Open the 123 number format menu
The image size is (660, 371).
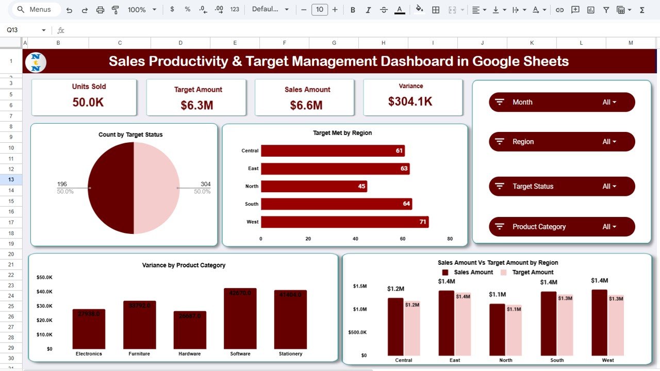pyautogui.click(x=235, y=9)
